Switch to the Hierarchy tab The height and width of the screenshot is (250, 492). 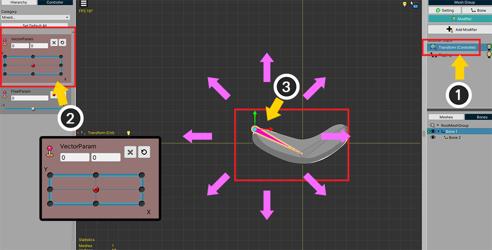(x=18, y=2)
